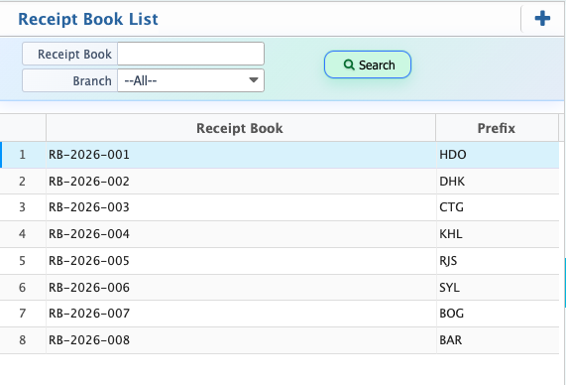The width and height of the screenshot is (566, 385).
Task: Click the SYL prefix cell
Action: pyautogui.click(x=498, y=288)
